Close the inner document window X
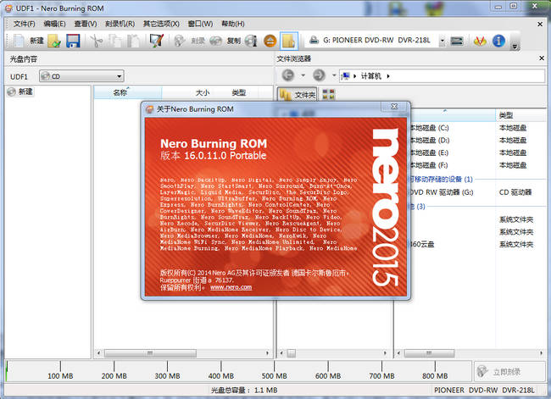Screen dimensions: 551x399 [x=540, y=24]
